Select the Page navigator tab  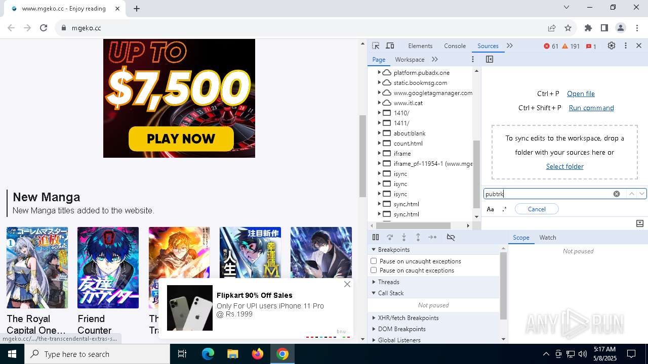click(x=379, y=60)
